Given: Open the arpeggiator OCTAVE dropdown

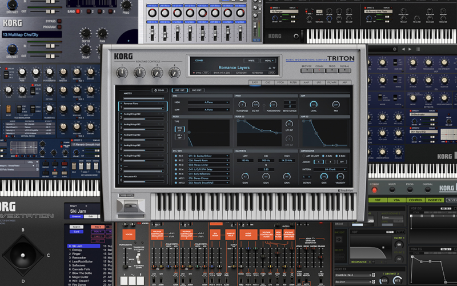Looking at the screenshot, I should (x=307, y=177).
